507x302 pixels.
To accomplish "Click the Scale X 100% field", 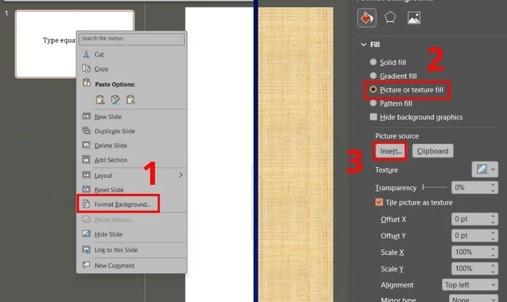I will pos(474,252).
